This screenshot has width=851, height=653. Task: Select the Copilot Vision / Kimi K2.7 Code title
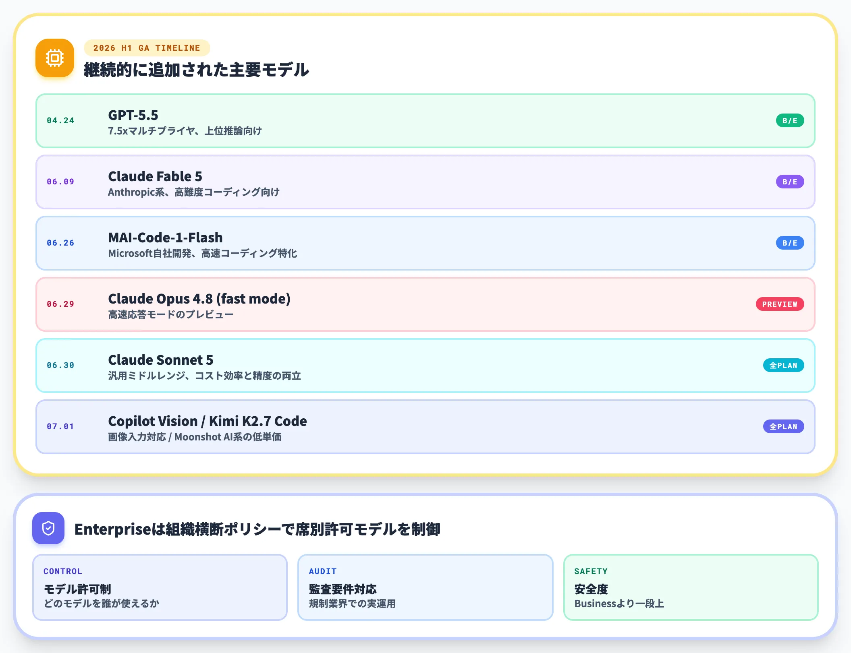(208, 421)
